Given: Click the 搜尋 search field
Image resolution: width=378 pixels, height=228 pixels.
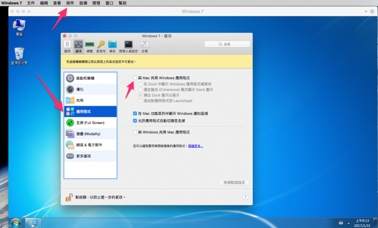Looking at the screenshot, I should (227, 45).
